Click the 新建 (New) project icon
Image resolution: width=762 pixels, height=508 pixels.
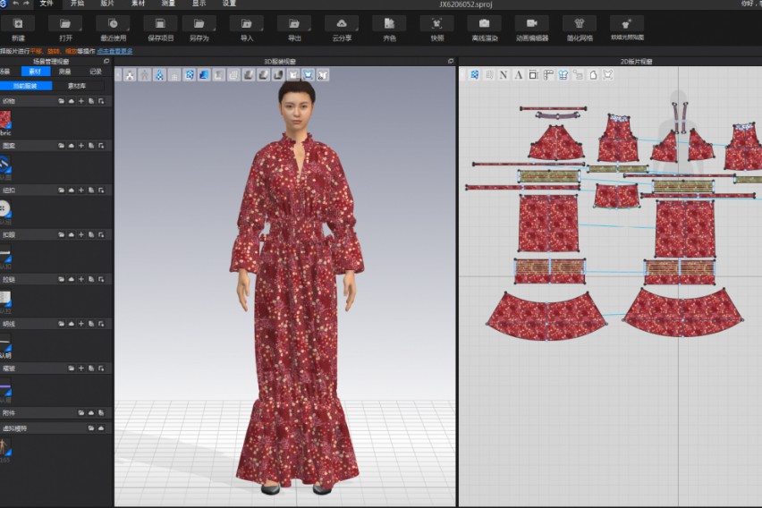point(19,24)
